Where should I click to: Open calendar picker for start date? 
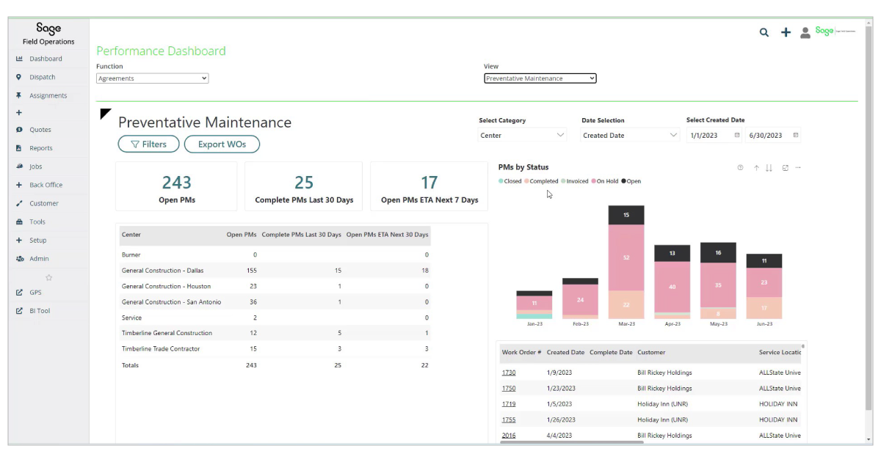(x=737, y=135)
